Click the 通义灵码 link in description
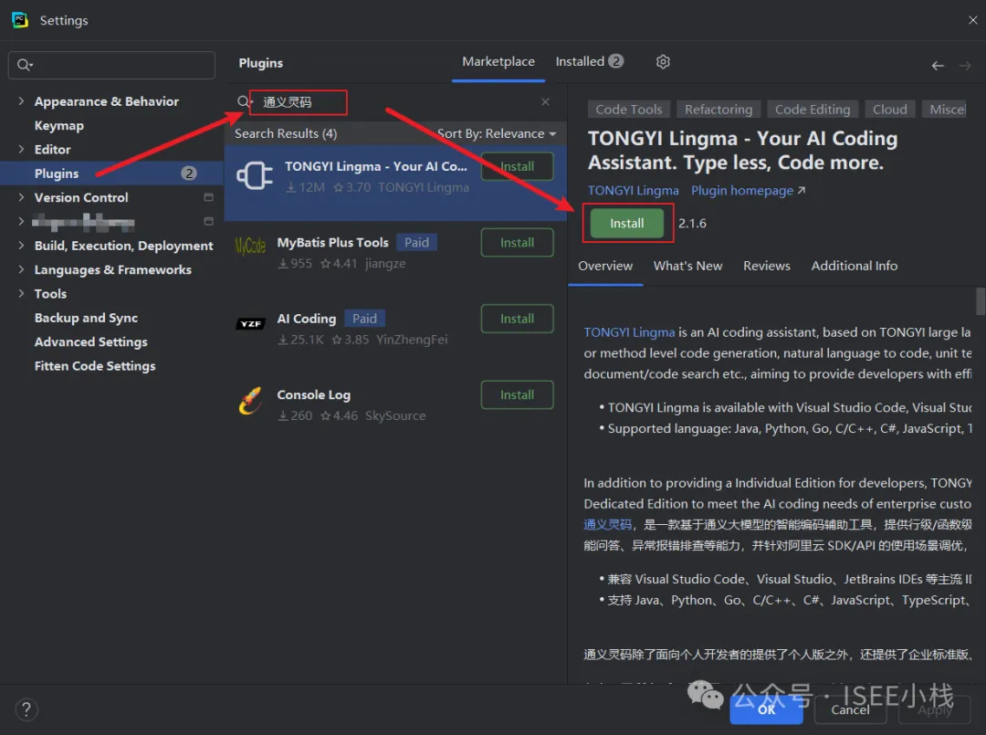The height and width of the screenshot is (735, 986). pyautogui.click(x=607, y=524)
